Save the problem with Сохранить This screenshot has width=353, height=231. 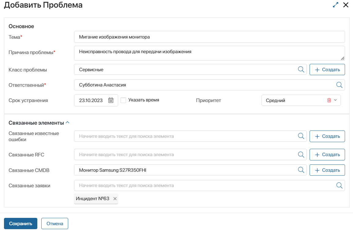(20, 224)
